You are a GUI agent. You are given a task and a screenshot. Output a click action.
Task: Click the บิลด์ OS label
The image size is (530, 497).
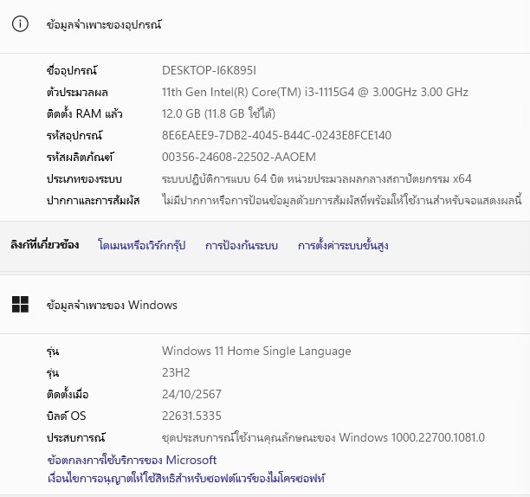click(x=66, y=416)
